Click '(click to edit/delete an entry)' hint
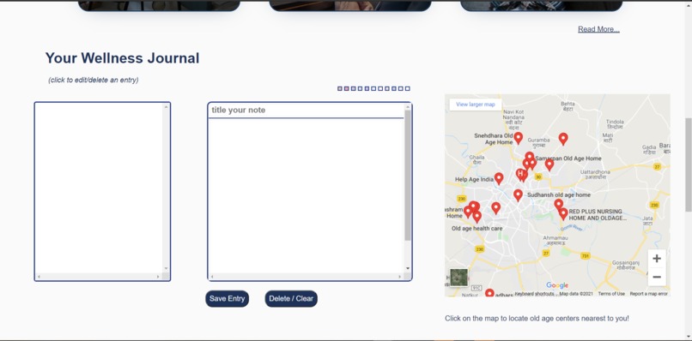The height and width of the screenshot is (341, 692). pos(93,80)
